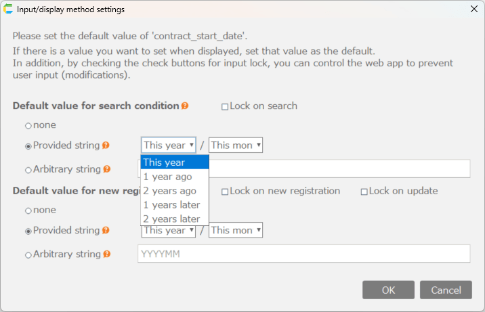Click help icon beside search condition heading
485x312 pixels.
tap(185, 106)
